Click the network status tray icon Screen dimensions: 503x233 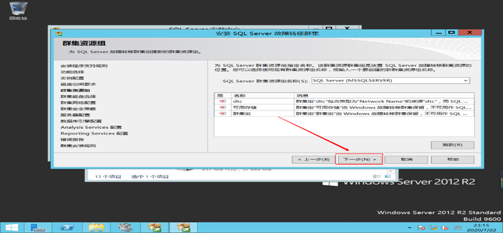pyautogui.click(x=433, y=228)
